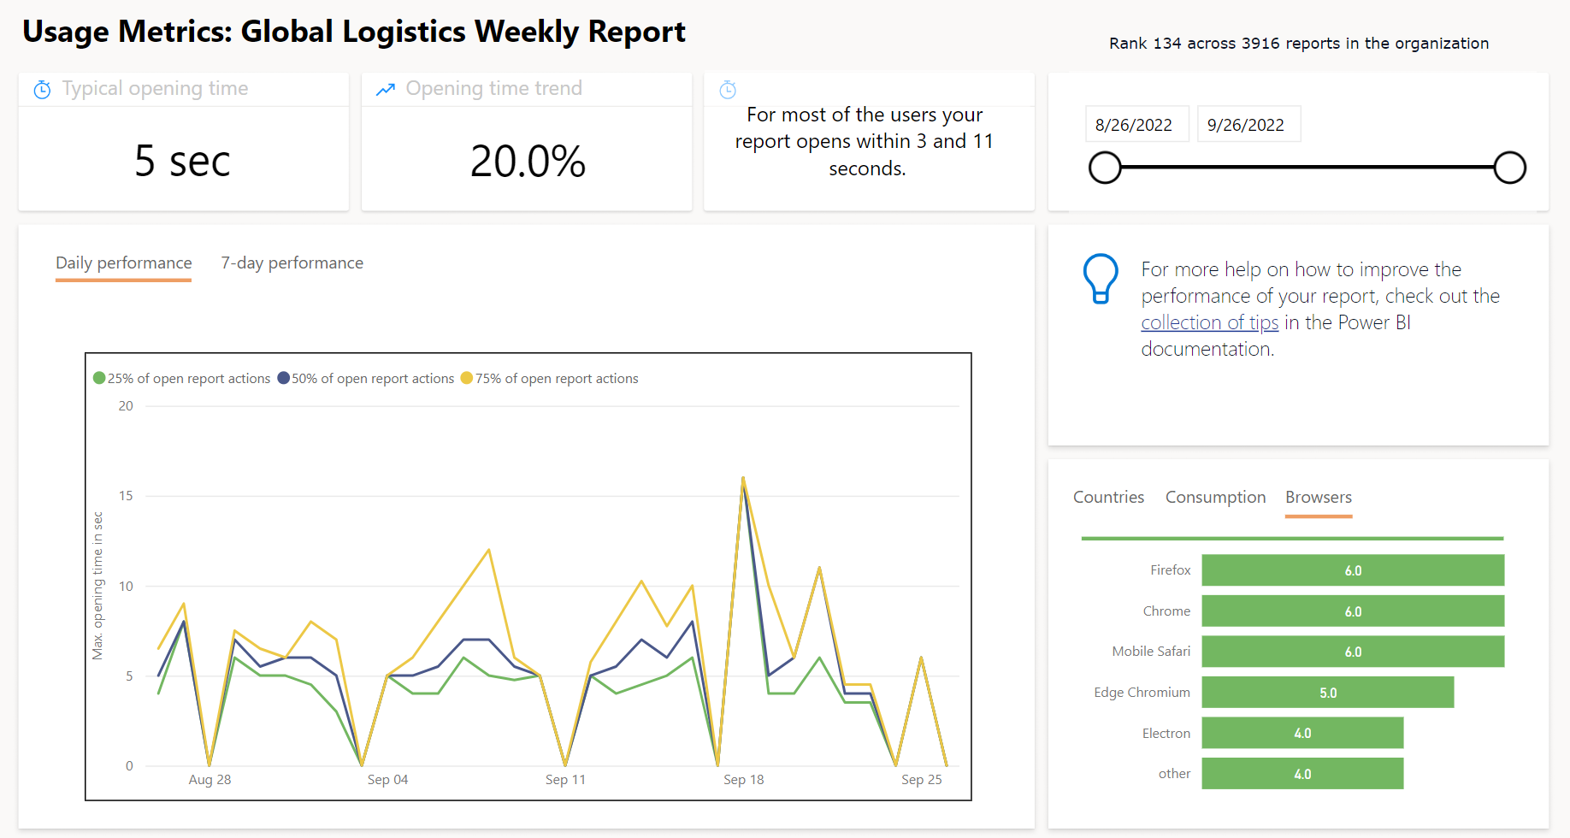Viewport: 1570px width, 838px height.
Task: Click the left handle of the date slider
Action: click(x=1105, y=168)
